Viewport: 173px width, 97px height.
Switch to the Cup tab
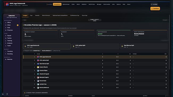31,16
